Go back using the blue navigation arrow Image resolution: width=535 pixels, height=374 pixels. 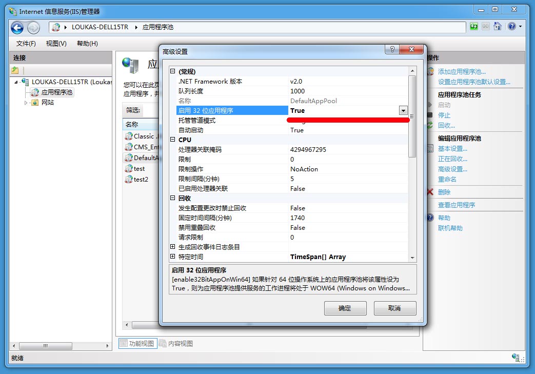pos(17,28)
